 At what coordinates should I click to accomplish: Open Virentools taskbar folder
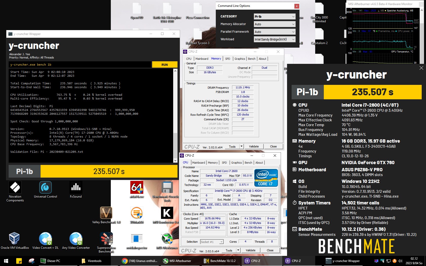pos(92,261)
